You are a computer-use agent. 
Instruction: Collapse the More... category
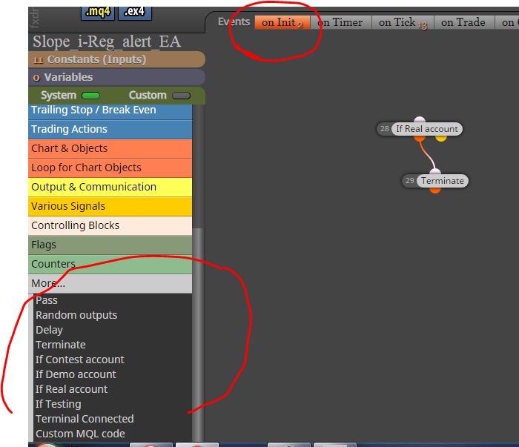110,284
